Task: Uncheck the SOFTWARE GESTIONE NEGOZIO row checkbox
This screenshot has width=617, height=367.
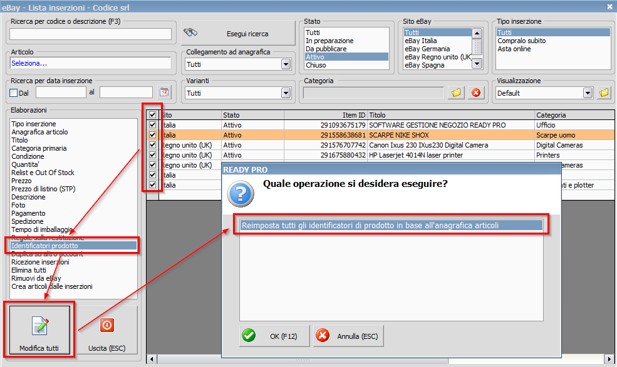Action: coord(153,125)
